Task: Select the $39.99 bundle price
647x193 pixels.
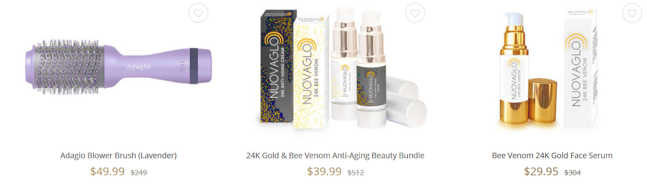Action: point(324,172)
